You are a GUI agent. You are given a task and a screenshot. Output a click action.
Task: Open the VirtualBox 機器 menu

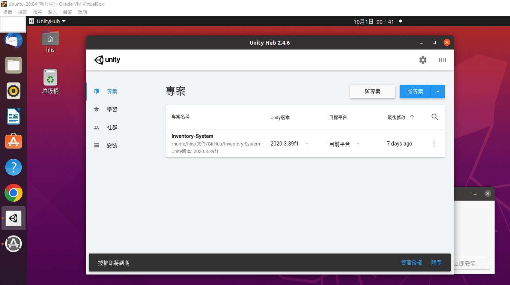click(23, 12)
